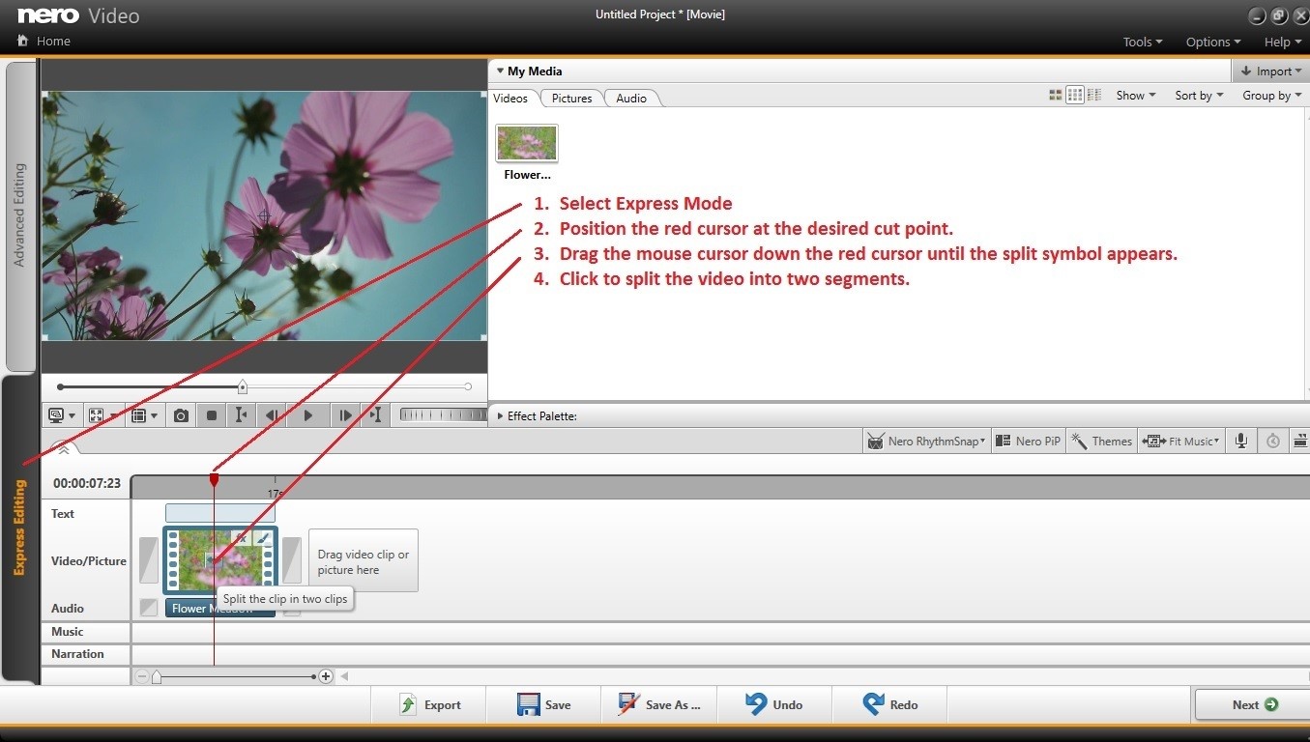
Task: Click the Save As button
Action: (x=659, y=704)
